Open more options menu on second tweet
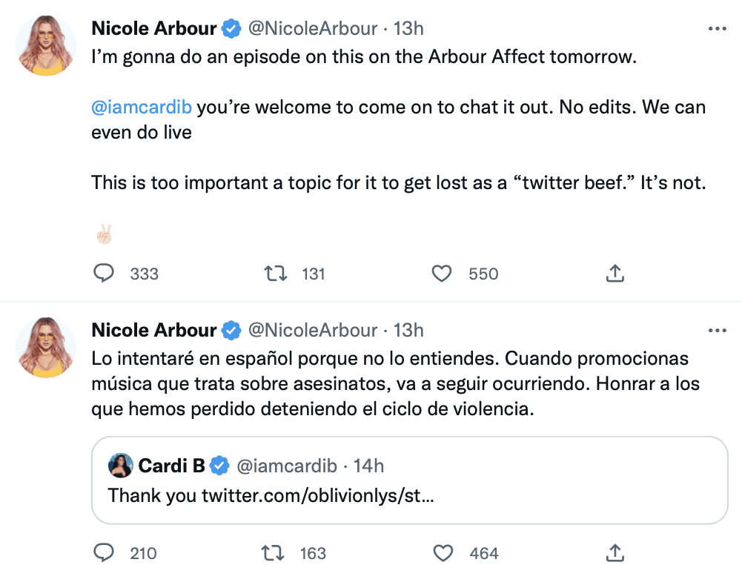This screenshot has width=742, height=565. pyautogui.click(x=717, y=330)
